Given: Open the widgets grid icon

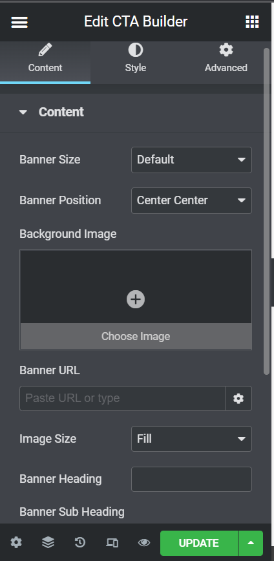Looking at the screenshot, I should pos(252,22).
